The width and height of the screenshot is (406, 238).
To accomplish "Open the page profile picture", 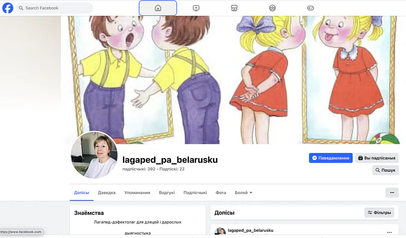I will tap(94, 155).
